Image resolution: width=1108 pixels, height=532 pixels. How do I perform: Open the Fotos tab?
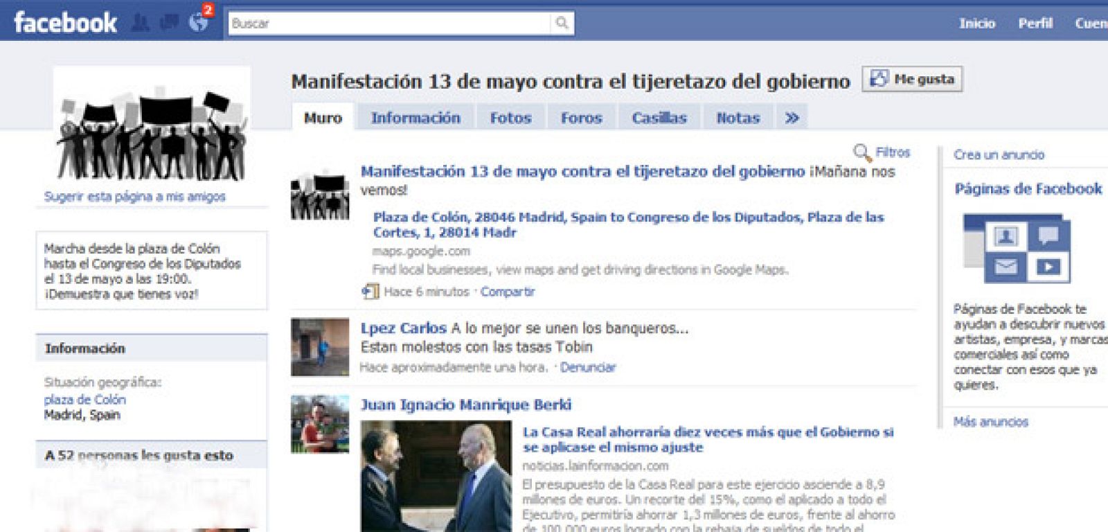[x=510, y=118]
